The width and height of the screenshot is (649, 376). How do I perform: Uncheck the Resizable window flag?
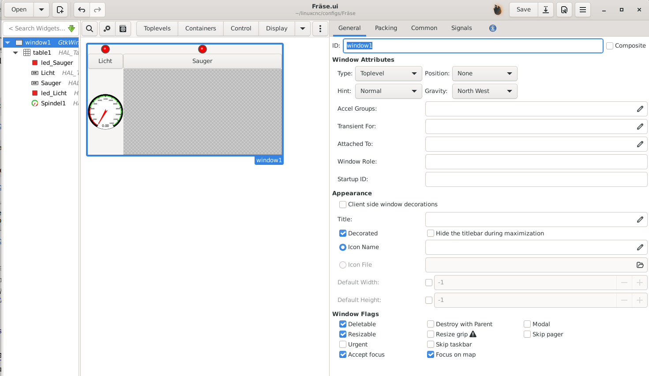343,335
